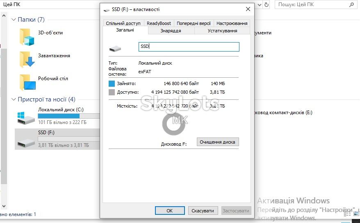Click the drive icon next to the name field

[x=115, y=49]
